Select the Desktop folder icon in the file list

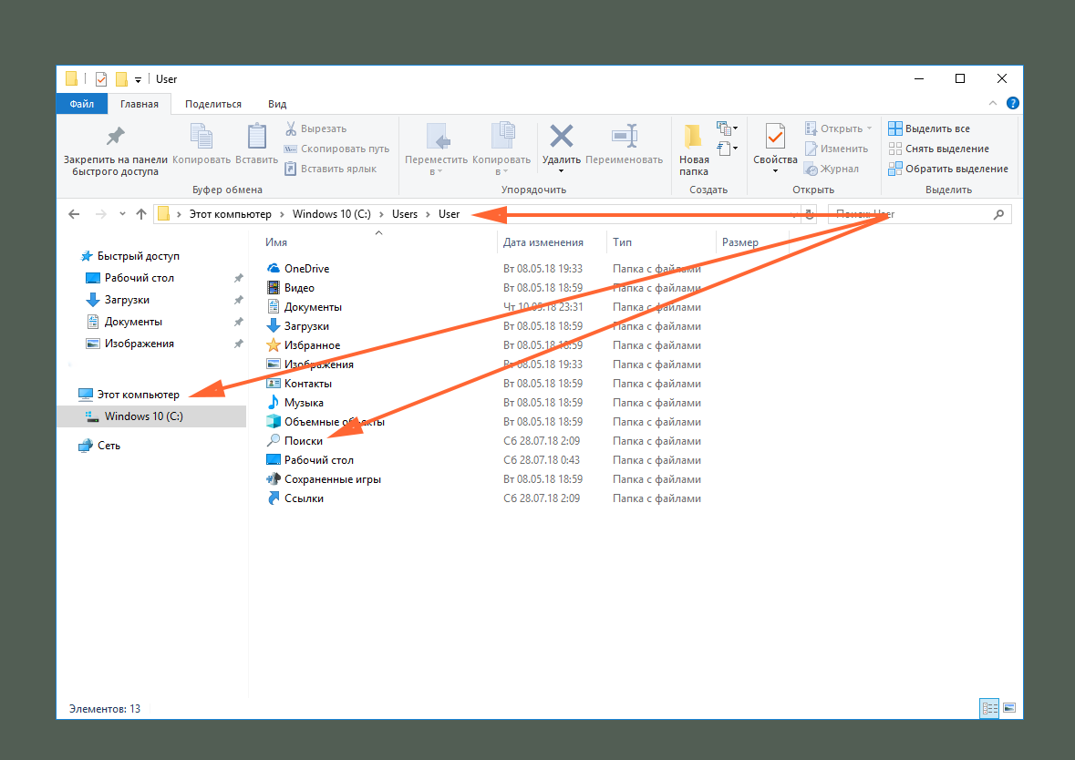point(274,460)
